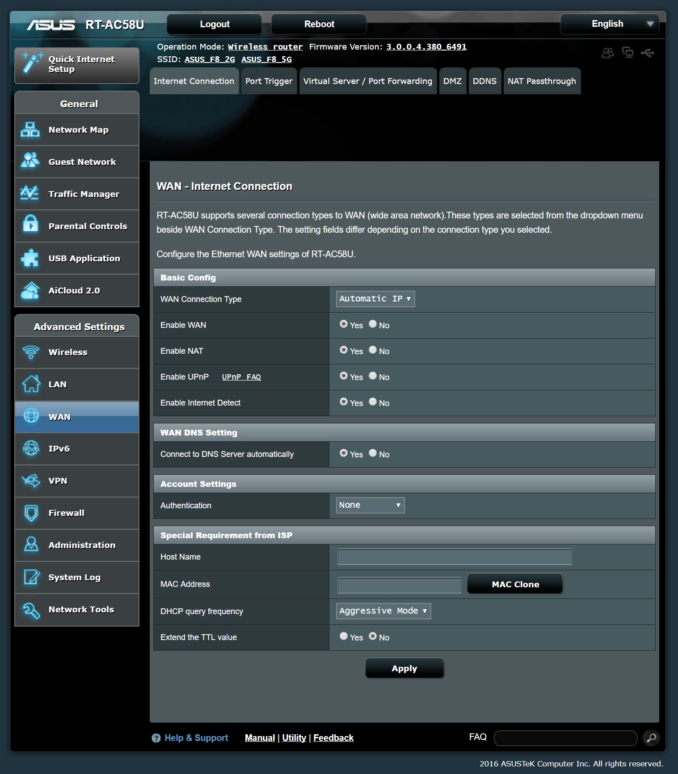Set Enable WAN to No
The width and height of the screenshot is (678, 774).
point(373,324)
